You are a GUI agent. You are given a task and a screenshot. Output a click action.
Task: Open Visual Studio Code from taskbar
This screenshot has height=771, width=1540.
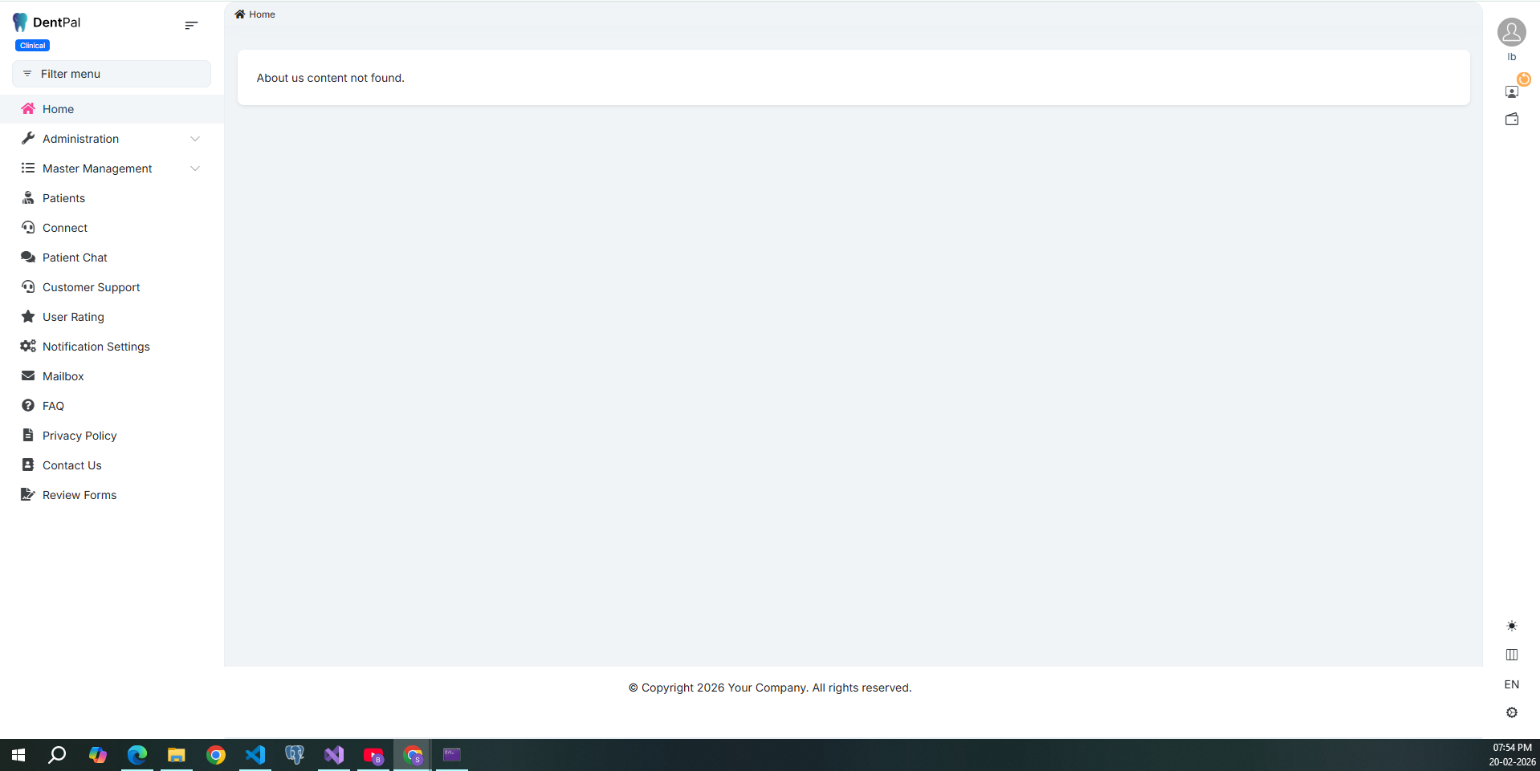255,755
